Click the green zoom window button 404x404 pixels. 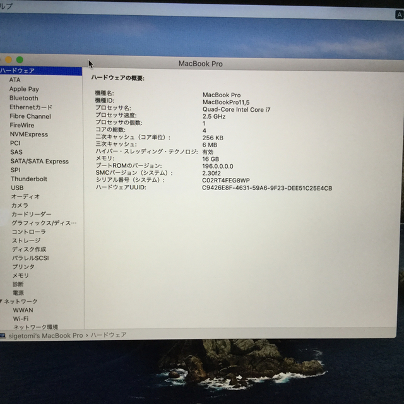20,60
